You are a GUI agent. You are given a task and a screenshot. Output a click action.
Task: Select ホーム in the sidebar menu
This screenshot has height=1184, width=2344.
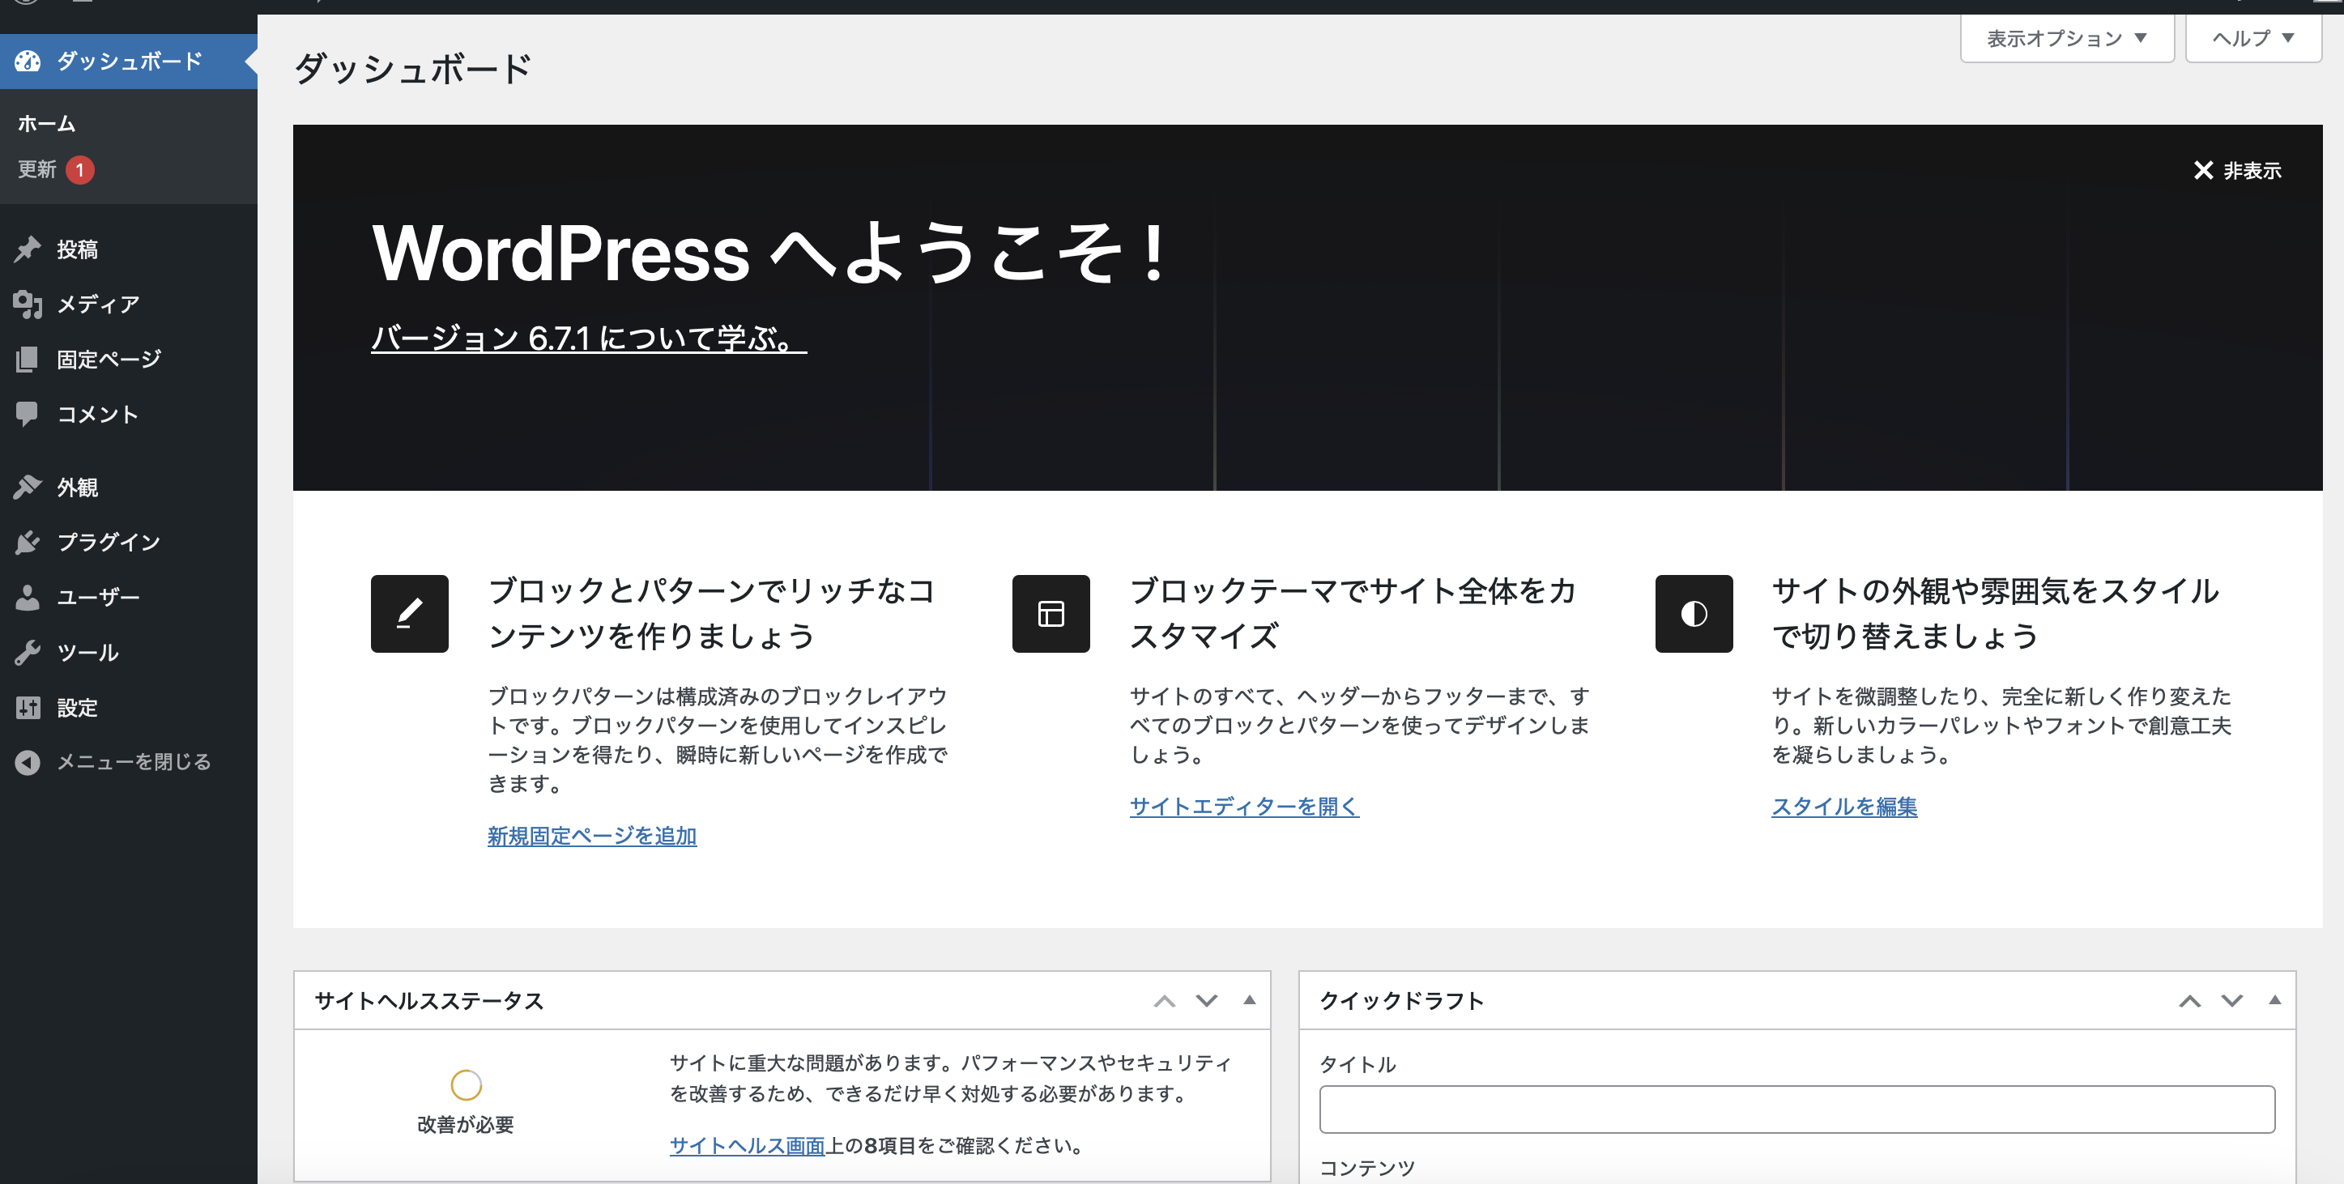point(45,123)
